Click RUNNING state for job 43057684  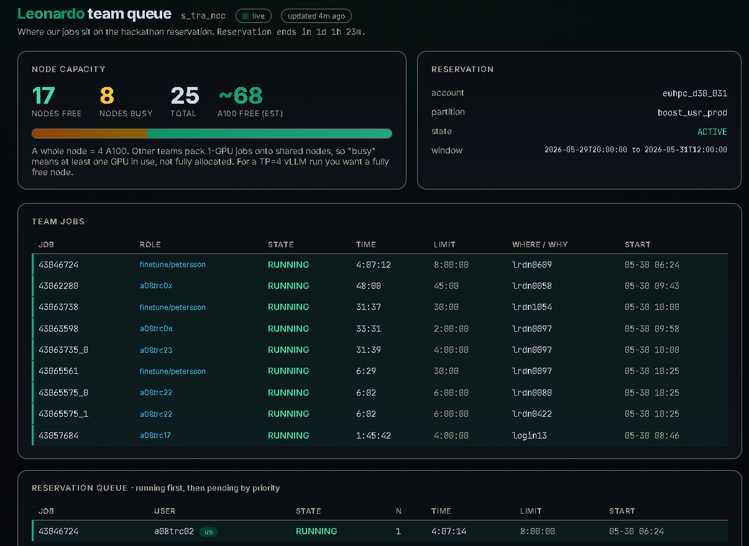pyautogui.click(x=288, y=435)
